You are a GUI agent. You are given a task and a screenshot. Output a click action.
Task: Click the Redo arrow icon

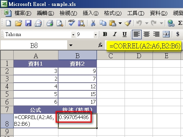(154, 23)
